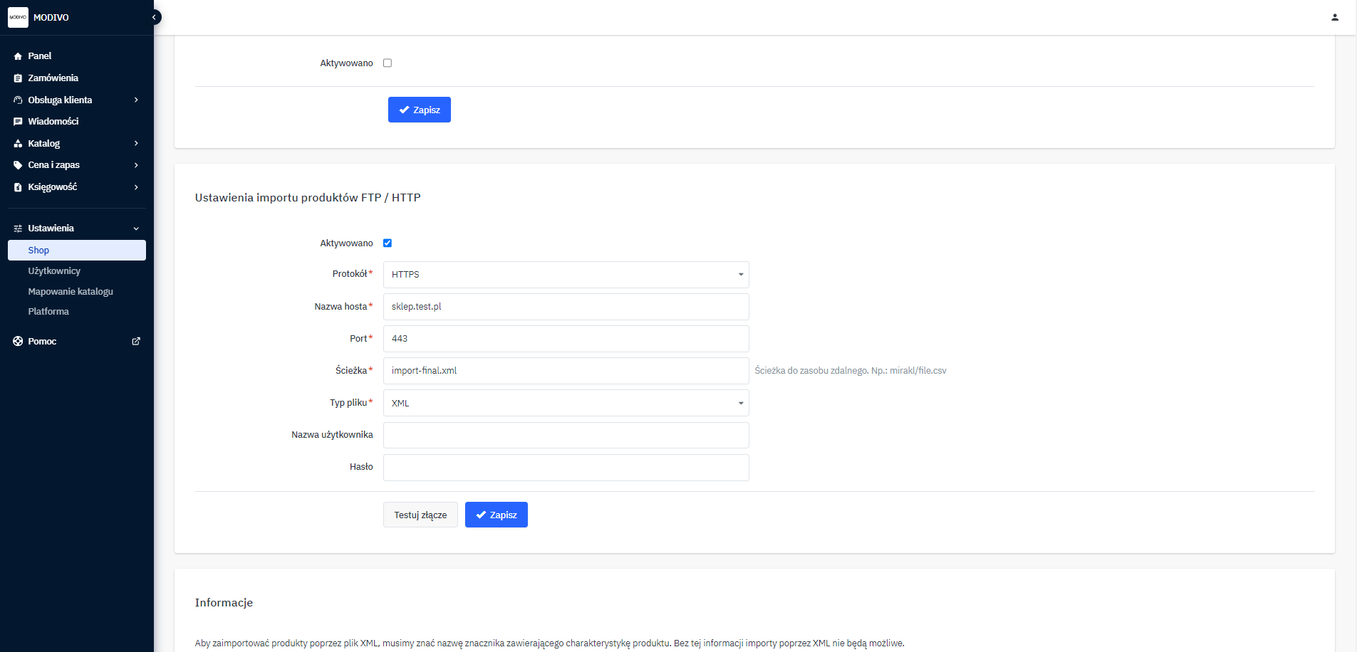
Task: Go to Użytkownicy settings page
Action: [x=54, y=271]
